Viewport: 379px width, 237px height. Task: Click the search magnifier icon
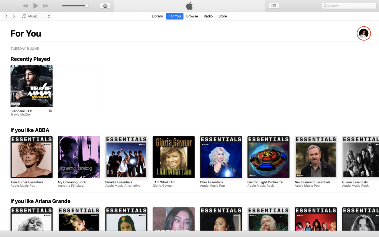(x=325, y=6)
